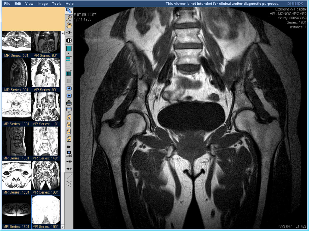The width and height of the screenshot is (309, 231).
Task: Select the stack scroll tool
Action: pyautogui.click(x=69, y=11)
